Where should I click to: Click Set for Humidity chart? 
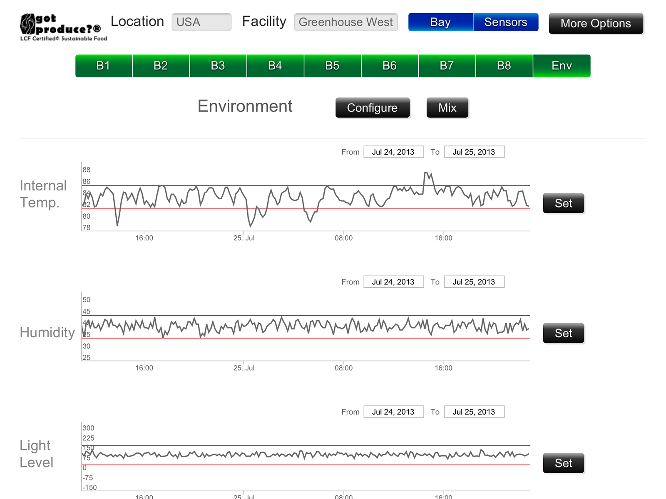tap(563, 333)
